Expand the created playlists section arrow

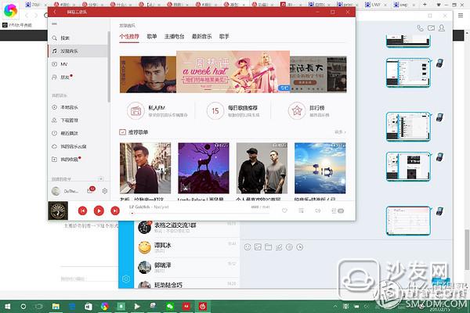click(101, 179)
